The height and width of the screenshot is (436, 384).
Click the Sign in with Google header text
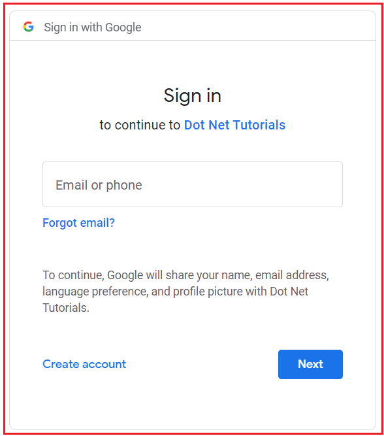93,27
